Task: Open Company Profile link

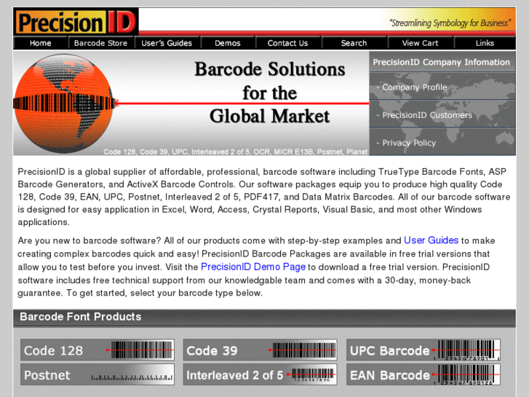Action: 442,87
